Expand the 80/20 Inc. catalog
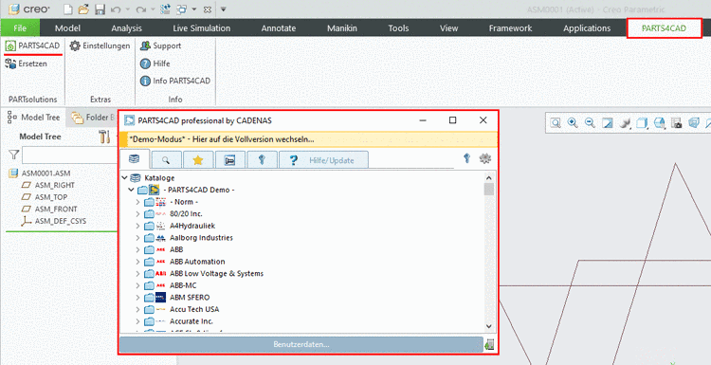The height and width of the screenshot is (365, 711). [x=137, y=214]
